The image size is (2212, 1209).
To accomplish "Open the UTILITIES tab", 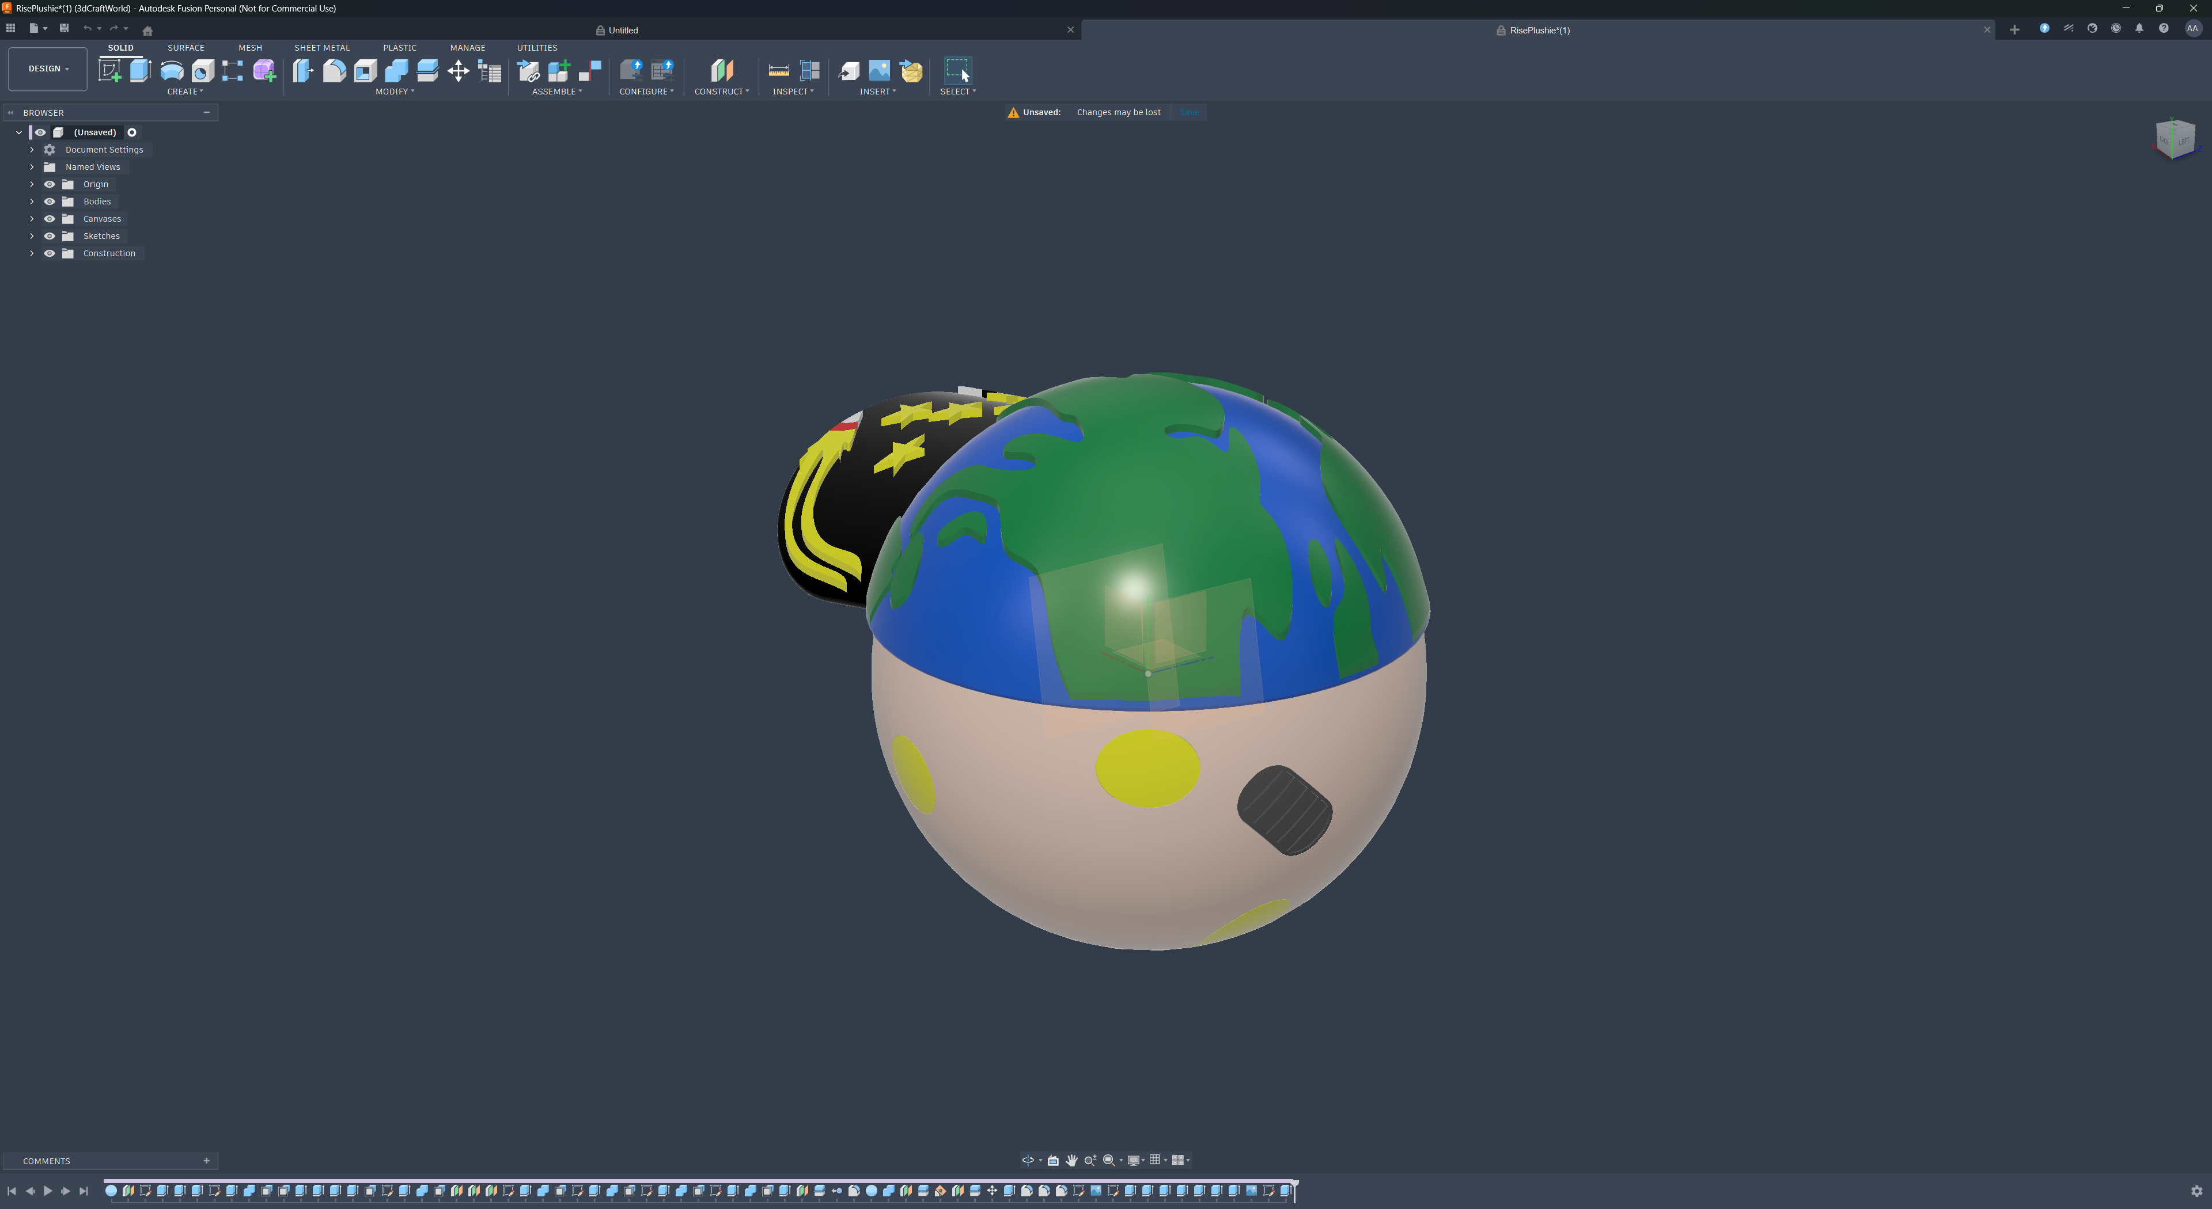I will (x=537, y=48).
